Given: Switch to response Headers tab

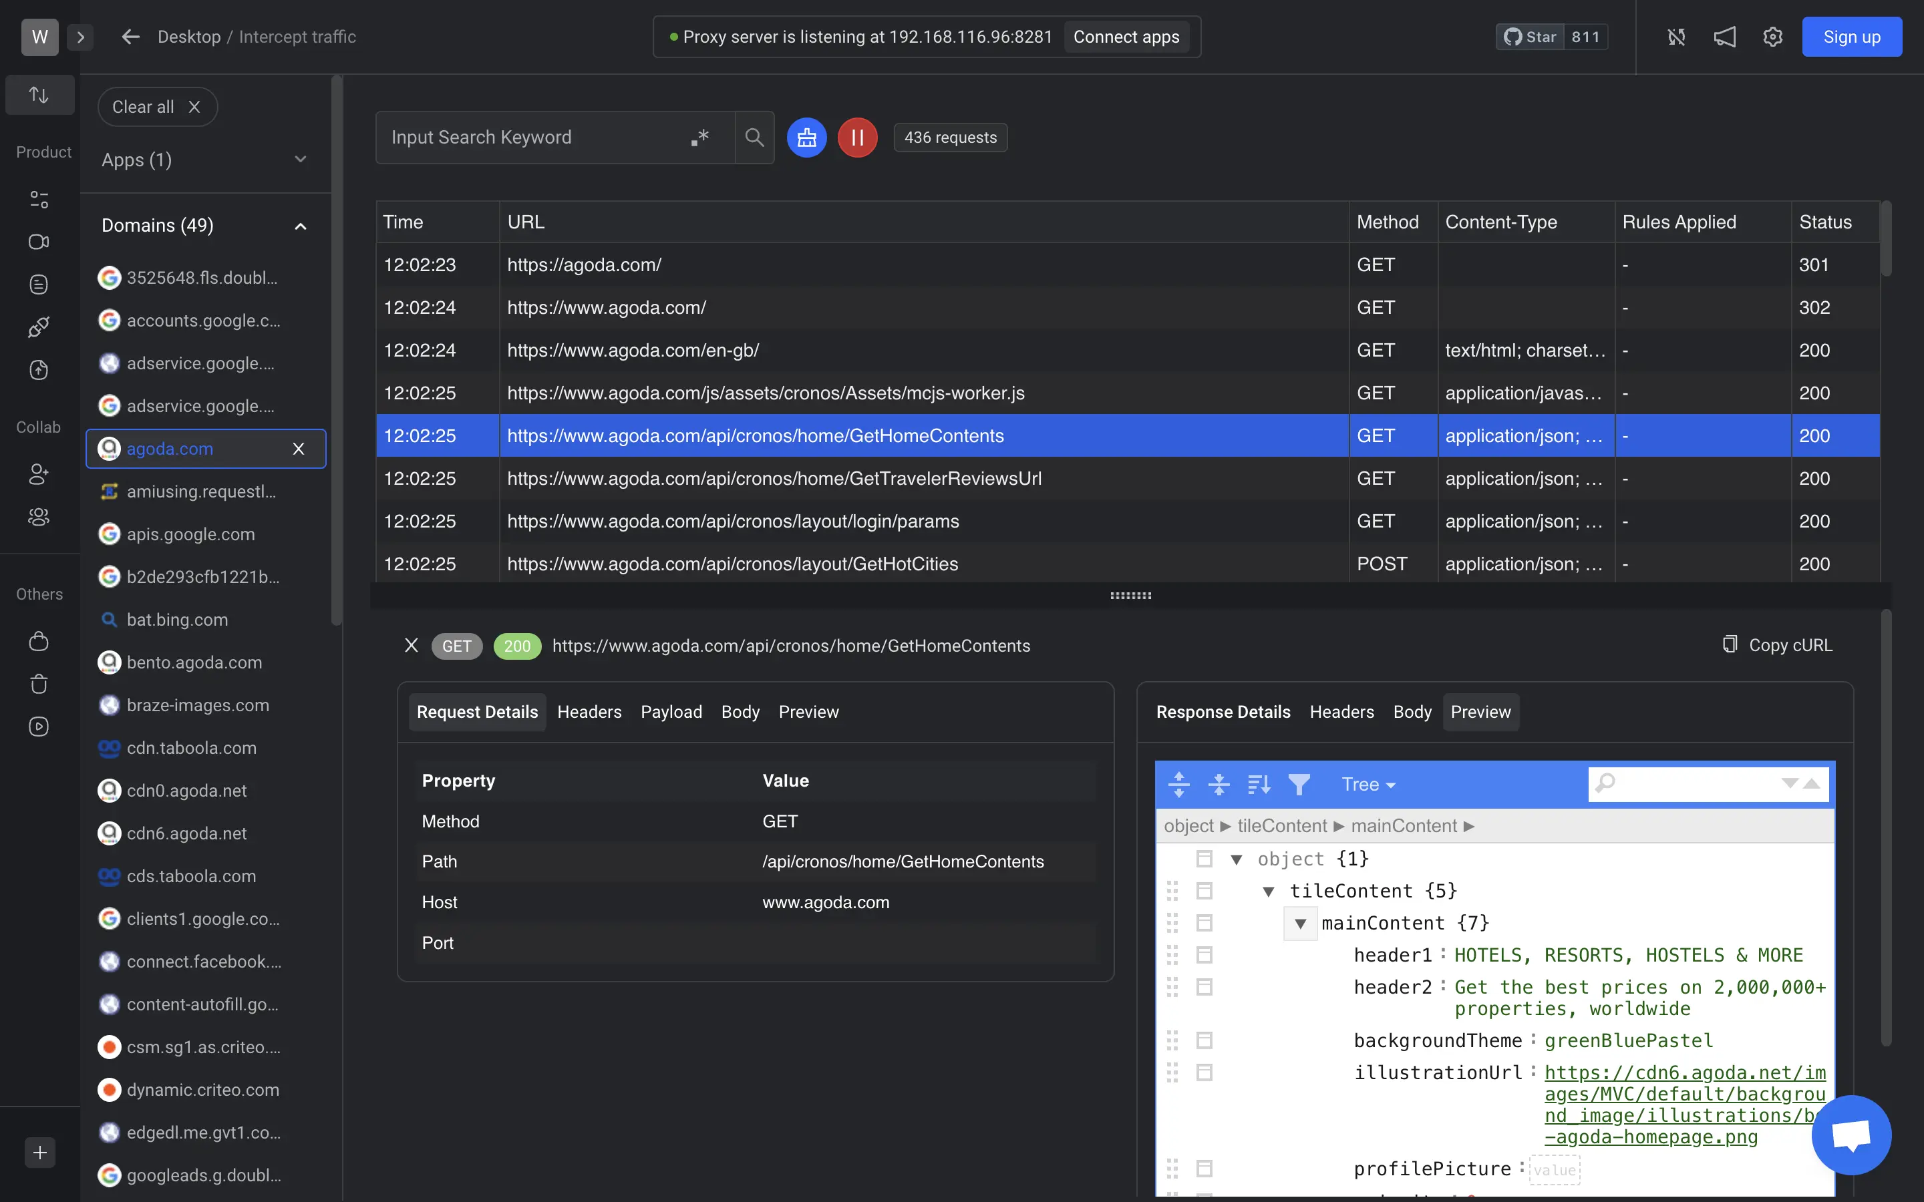Looking at the screenshot, I should (1342, 713).
